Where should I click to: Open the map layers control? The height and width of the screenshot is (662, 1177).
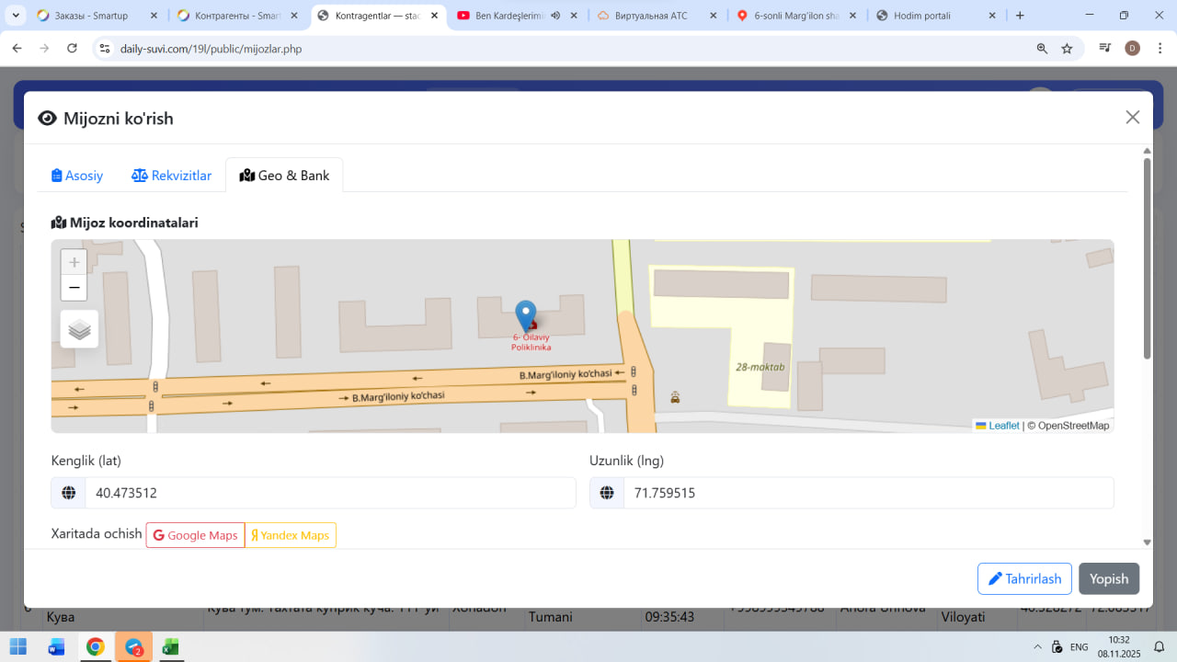point(79,329)
